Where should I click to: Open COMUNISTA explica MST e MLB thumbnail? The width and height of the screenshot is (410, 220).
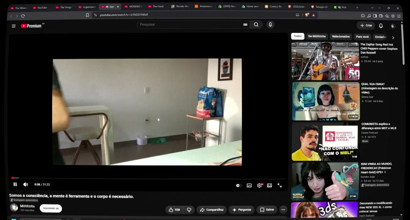(325, 141)
